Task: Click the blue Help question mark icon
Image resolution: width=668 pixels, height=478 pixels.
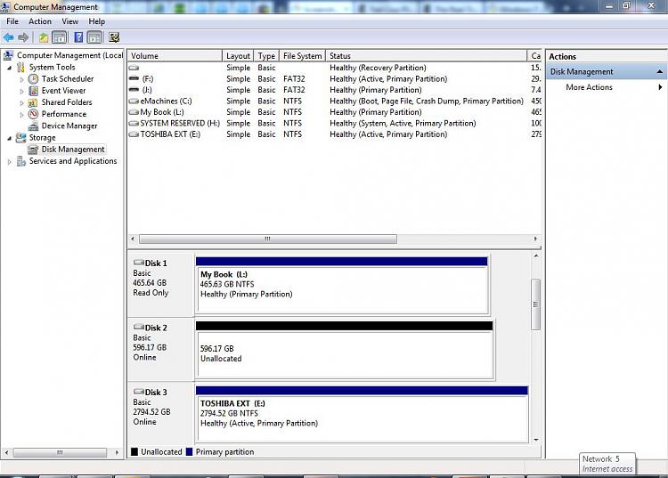Action: 78,37
